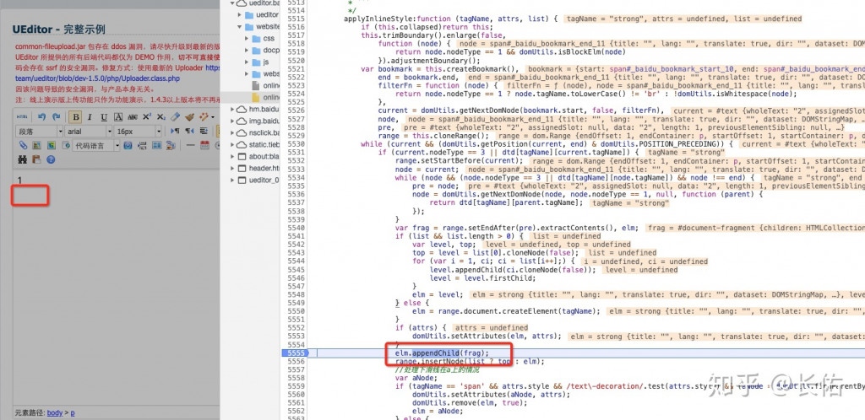Collapse the website folder in file tree

tap(240, 26)
